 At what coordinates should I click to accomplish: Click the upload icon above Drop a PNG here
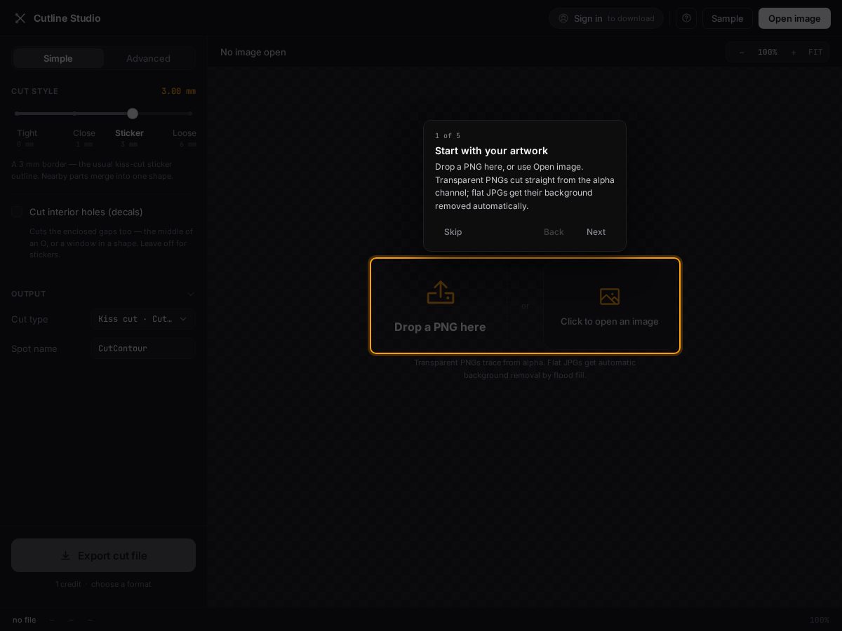(x=441, y=292)
